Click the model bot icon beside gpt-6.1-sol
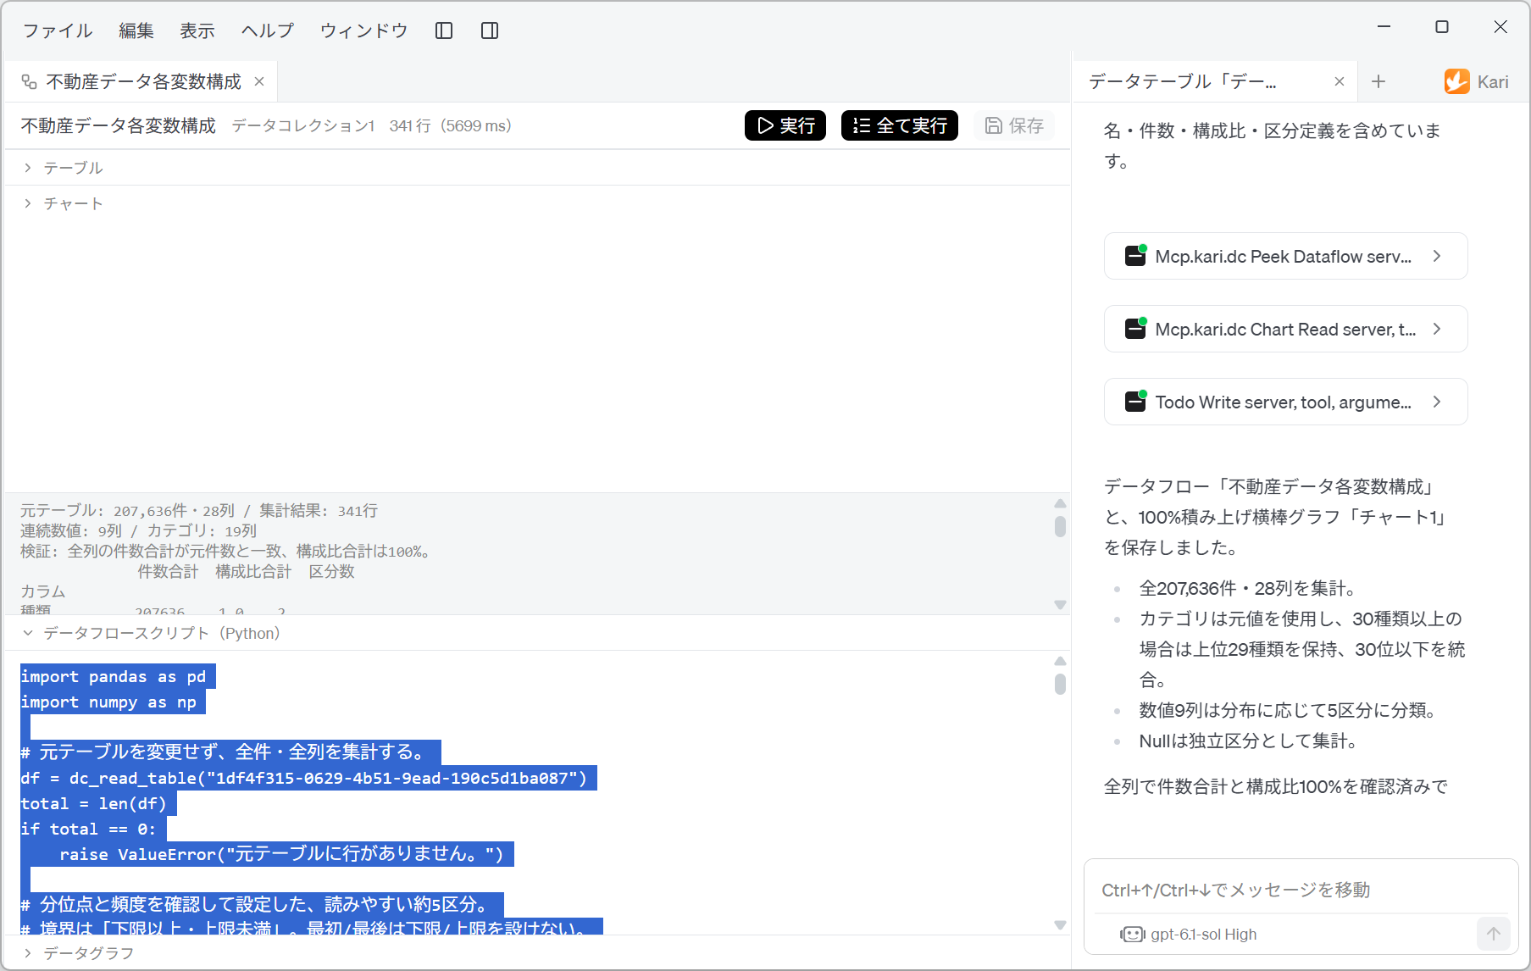Viewport: 1531px width, 971px height. (x=1132, y=934)
